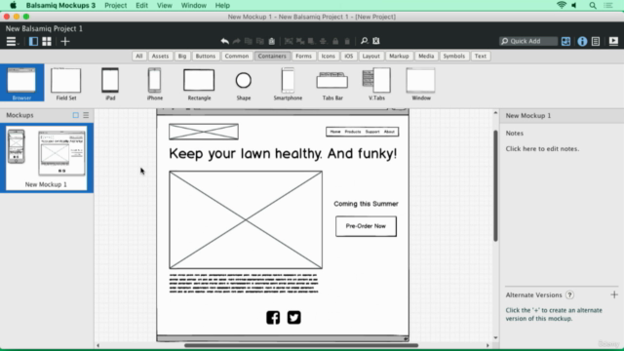Pick the Window container control

pyautogui.click(x=421, y=84)
